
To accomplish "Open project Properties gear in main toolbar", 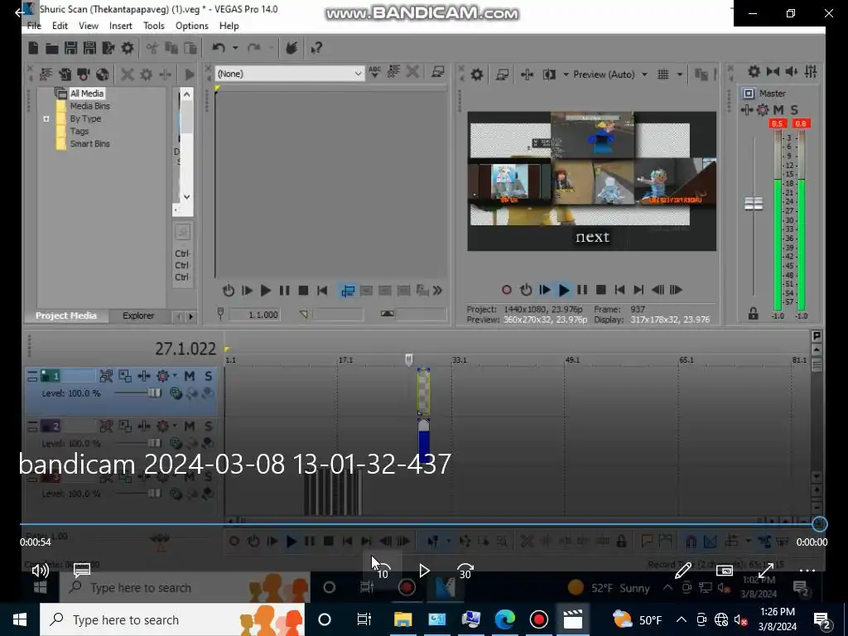I will pyautogui.click(x=127, y=48).
